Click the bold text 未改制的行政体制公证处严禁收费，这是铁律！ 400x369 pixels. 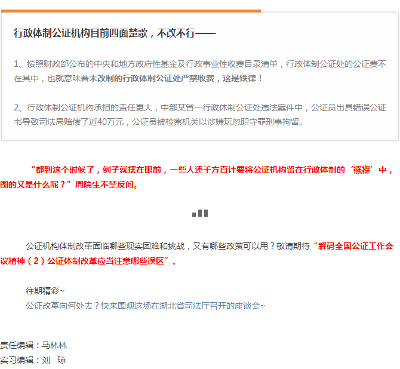(x=176, y=78)
